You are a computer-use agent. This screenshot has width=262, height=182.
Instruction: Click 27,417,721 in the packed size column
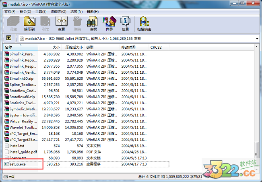[x=74, y=140]
